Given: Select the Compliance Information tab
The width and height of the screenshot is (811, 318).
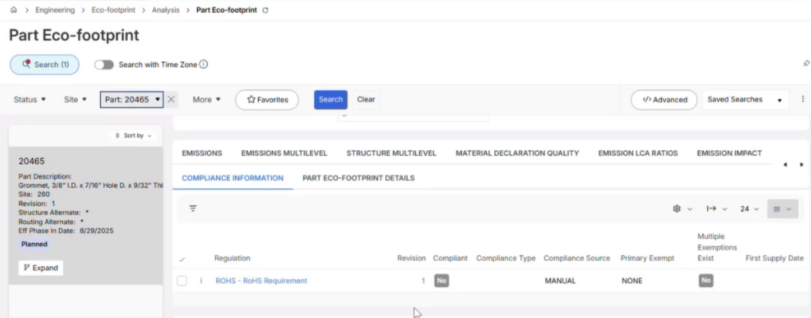Looking at the screenshot, I should (x=233, y=178).
